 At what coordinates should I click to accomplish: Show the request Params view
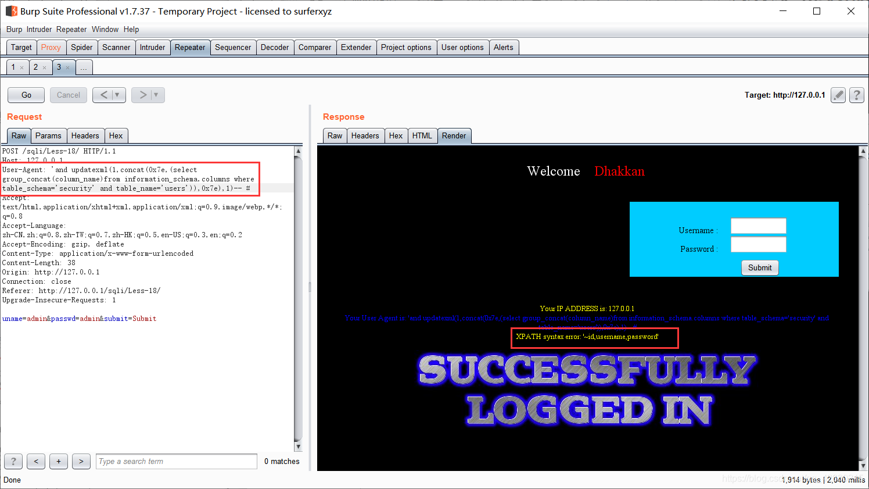(48, 135)
